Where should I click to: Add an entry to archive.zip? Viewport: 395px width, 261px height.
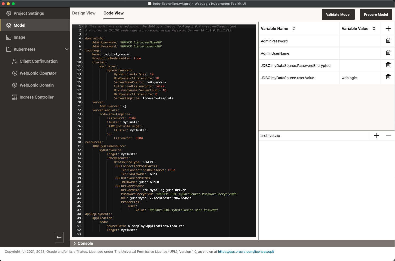click(x=376, y=135)
